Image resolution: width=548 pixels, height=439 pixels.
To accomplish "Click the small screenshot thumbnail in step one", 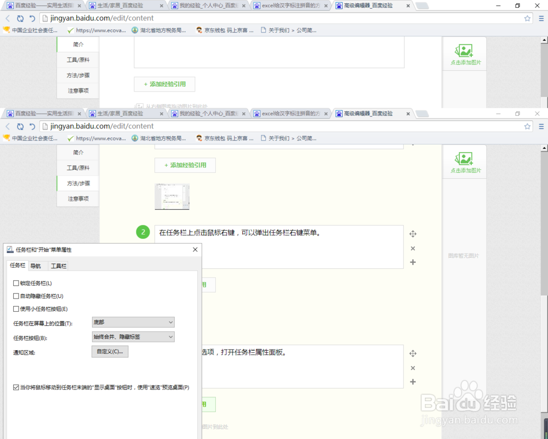I will pyautogui.click(x=172, y=196).
